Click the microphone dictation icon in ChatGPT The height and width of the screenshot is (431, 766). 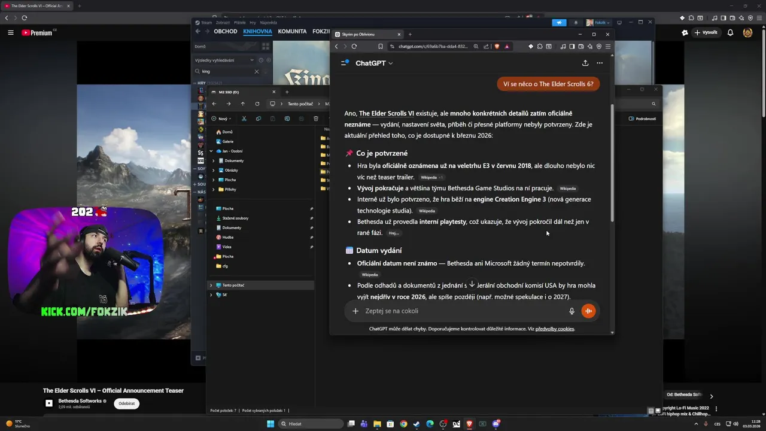tap(572, 311)
